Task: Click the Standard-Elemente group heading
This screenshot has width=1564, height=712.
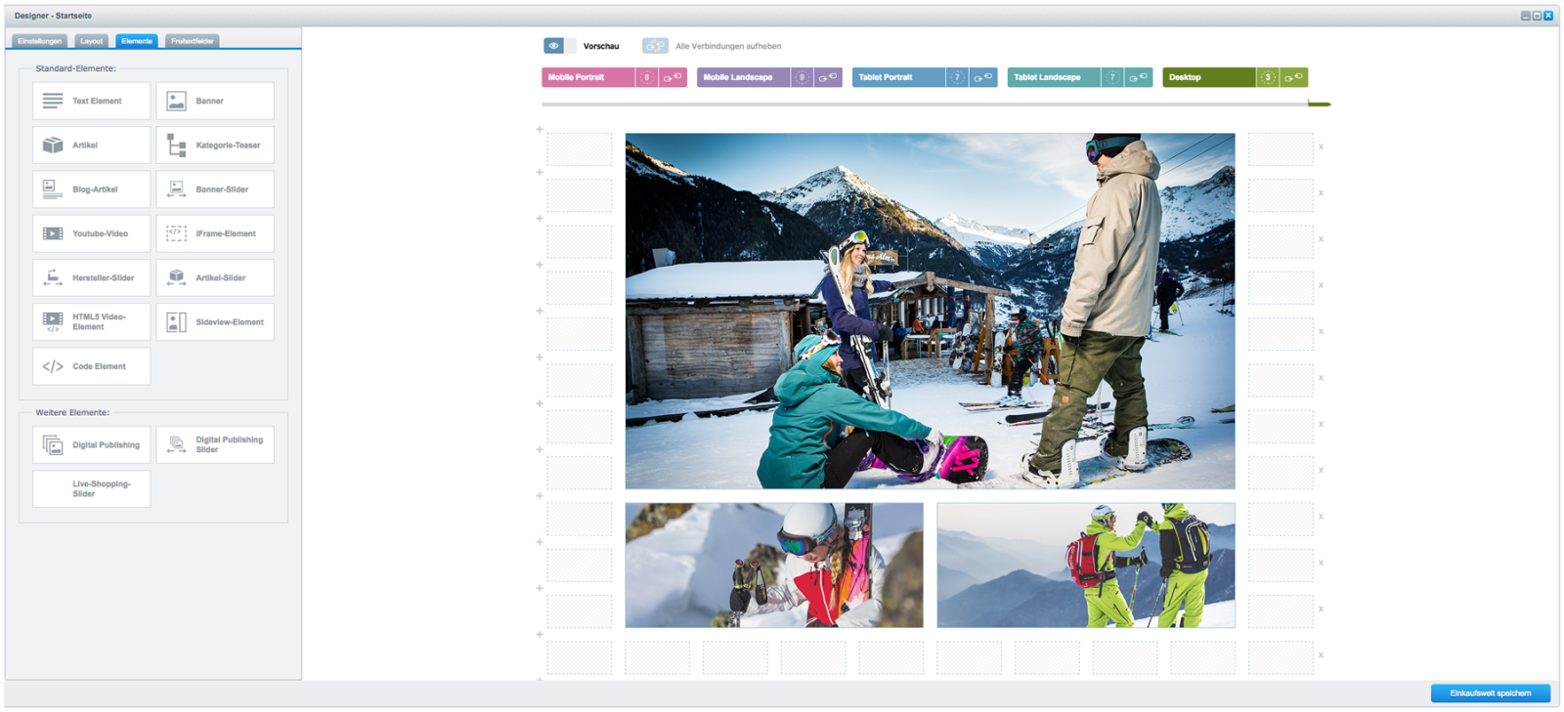Action: [x=75, y=68]
